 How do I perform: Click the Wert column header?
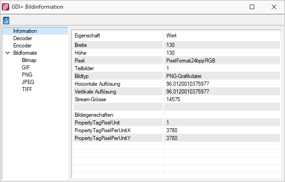pyautogui.click(x=222, y=36)
